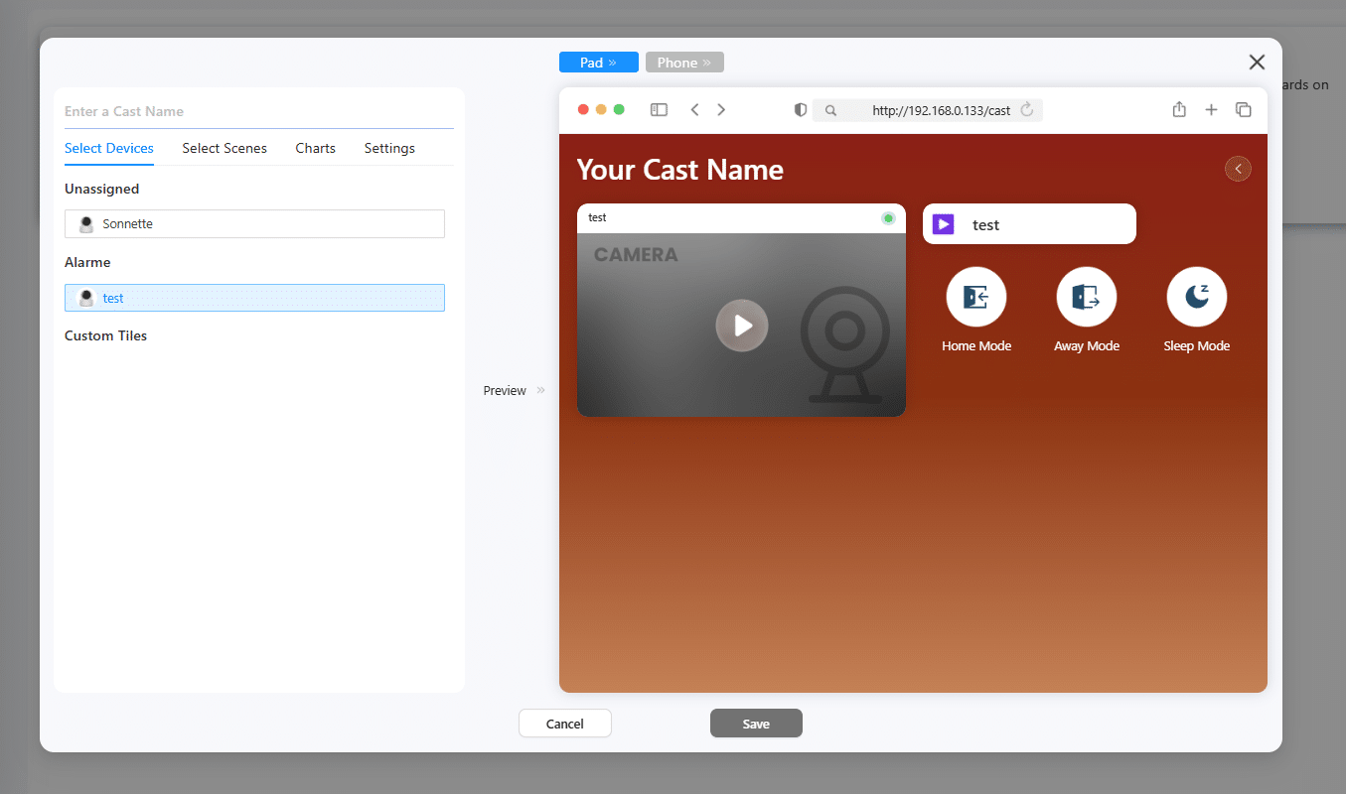Viewport: 1346px width, 794px height.
Task: Open a new tab with the plus icon
Action: [x=1211, y=110]
